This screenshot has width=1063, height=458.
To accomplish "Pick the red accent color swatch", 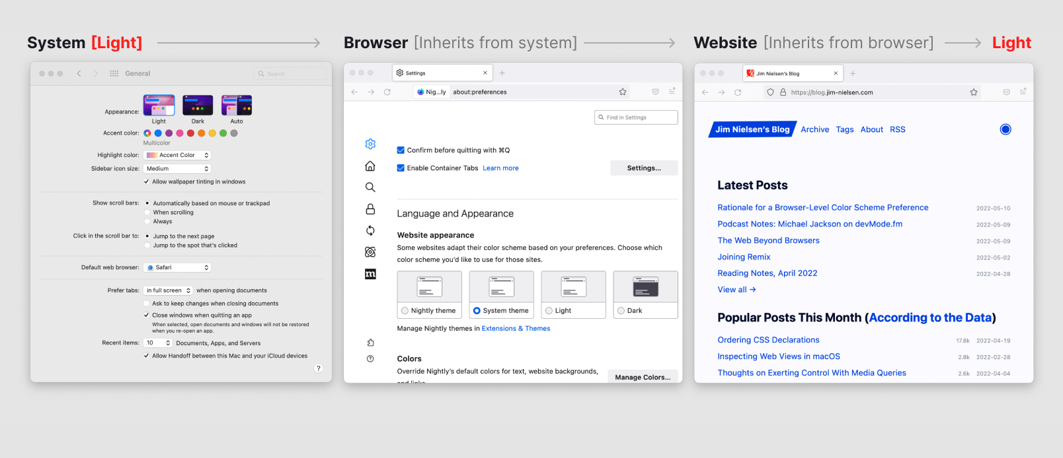I will click(190, 133).
